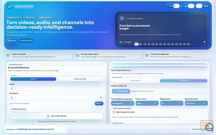Open the Main points dropdown
This screenshot has width=216, height=135.
171,103
